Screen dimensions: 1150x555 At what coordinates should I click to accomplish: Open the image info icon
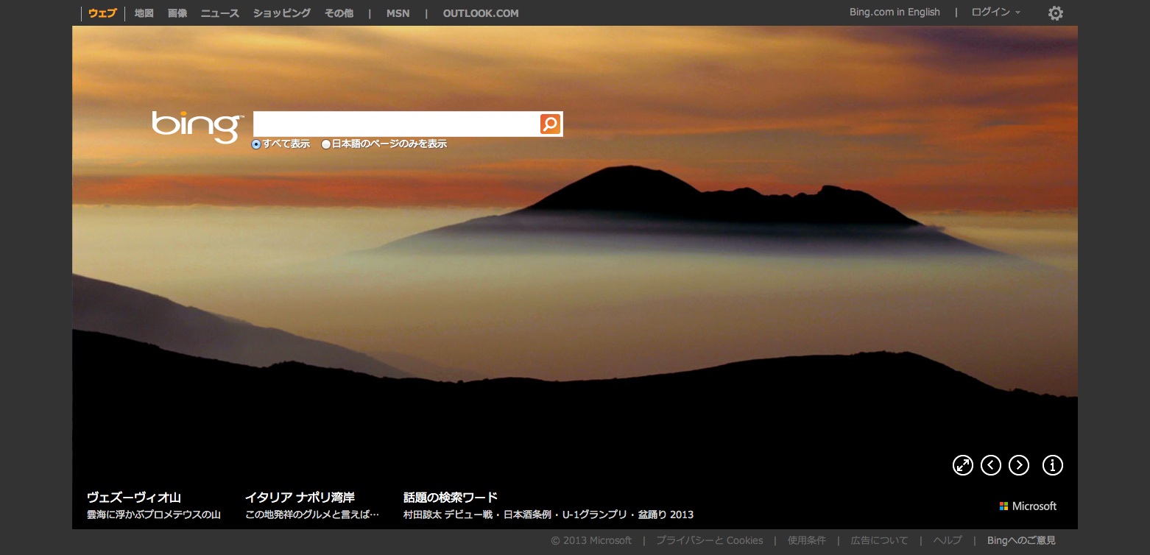coord(1052,465)
